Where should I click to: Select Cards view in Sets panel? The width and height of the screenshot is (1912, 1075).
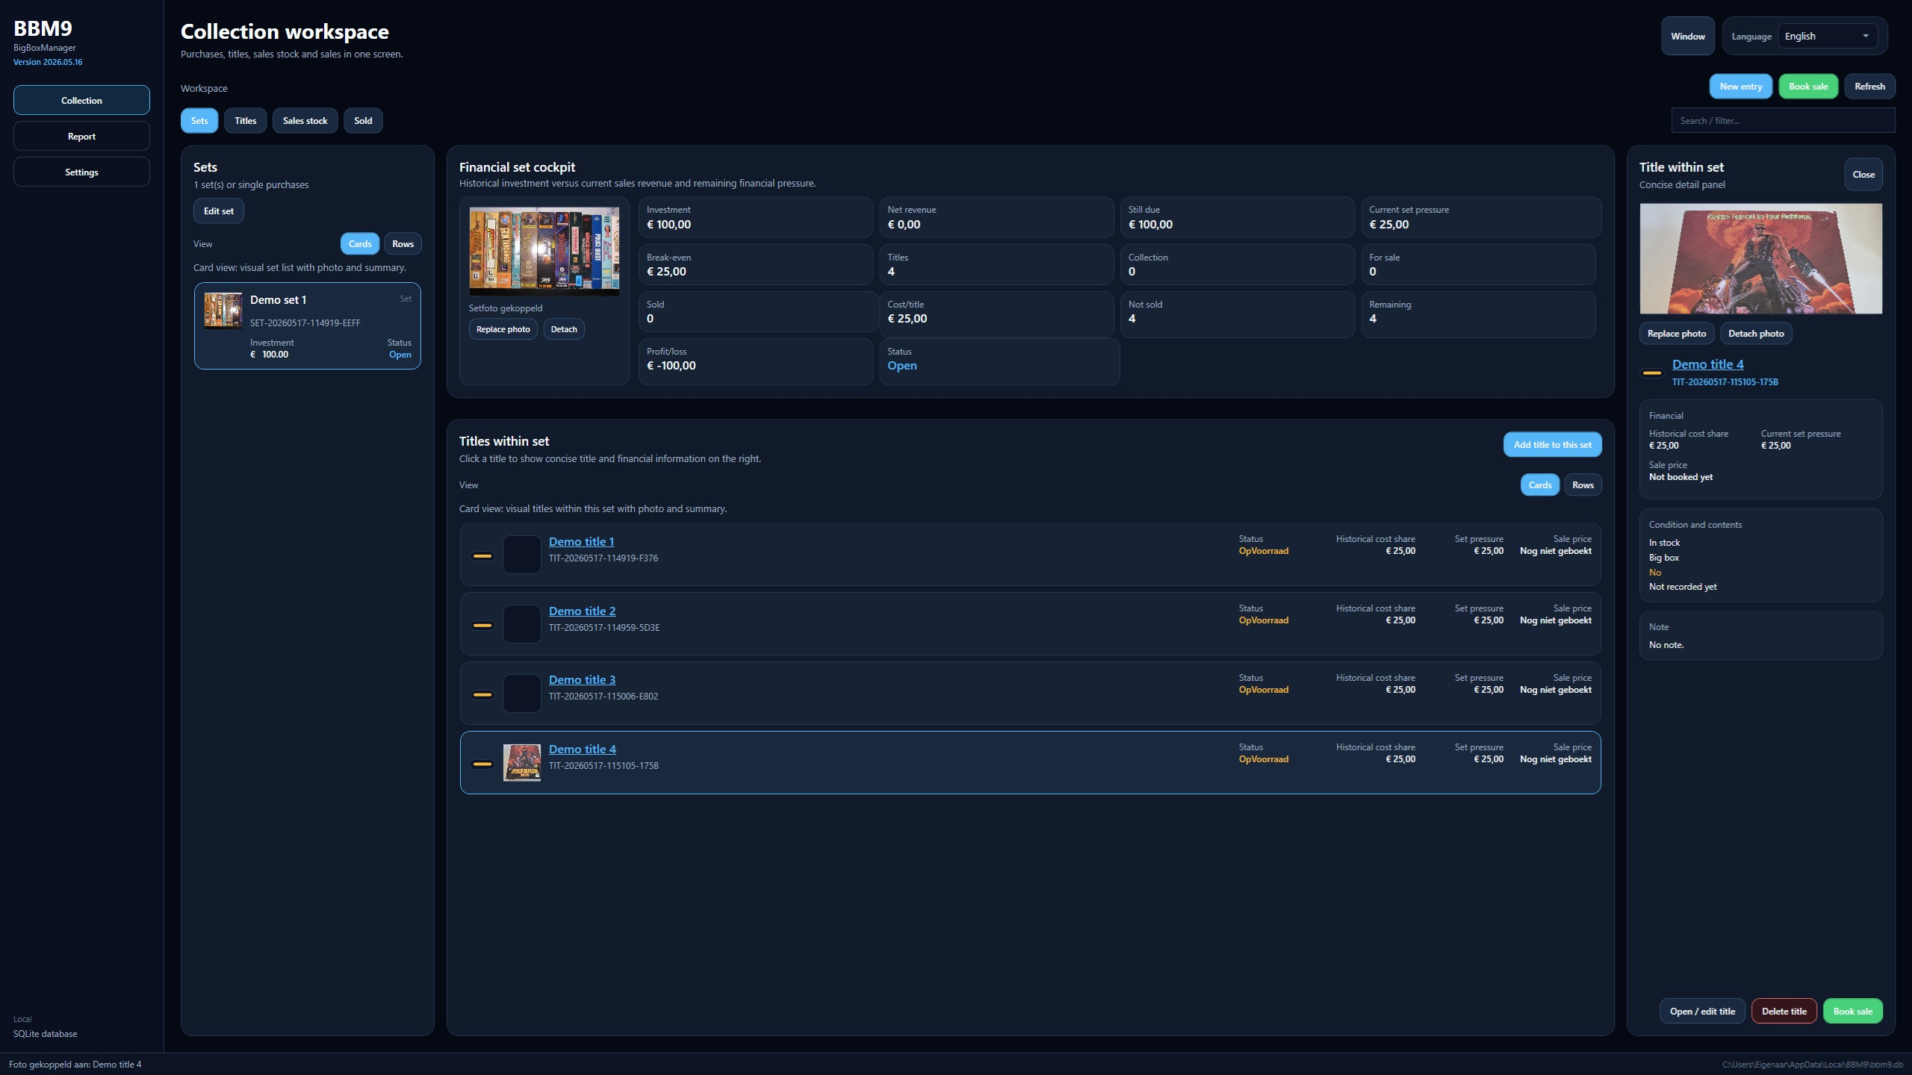[359, 244]
